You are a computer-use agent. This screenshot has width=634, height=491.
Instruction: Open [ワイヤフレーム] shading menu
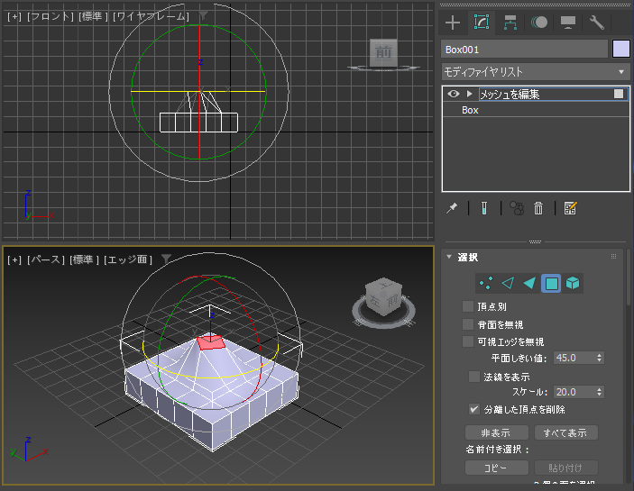point(151,16)
